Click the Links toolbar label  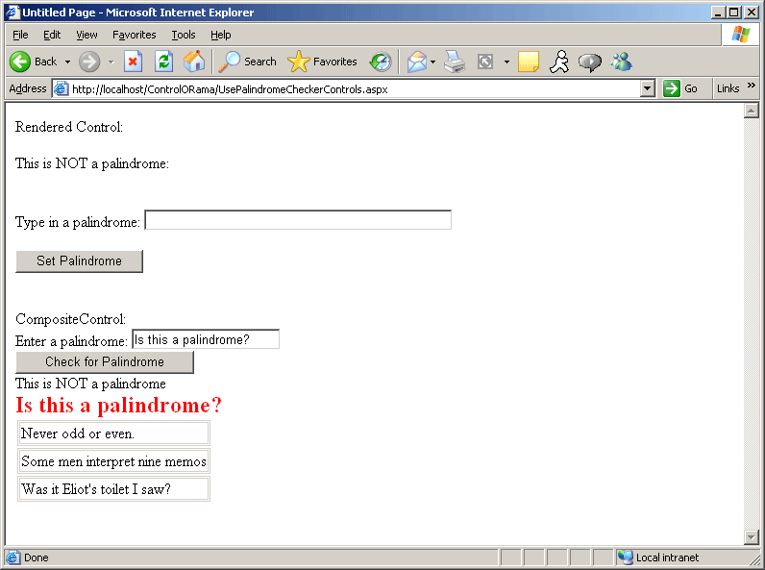(728, 88)
